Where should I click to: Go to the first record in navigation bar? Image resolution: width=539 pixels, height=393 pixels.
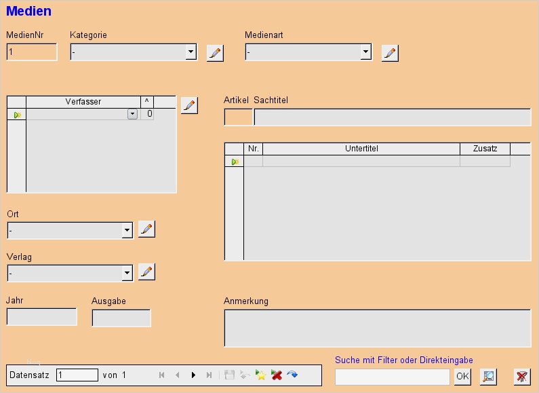(x=161, y=375)
